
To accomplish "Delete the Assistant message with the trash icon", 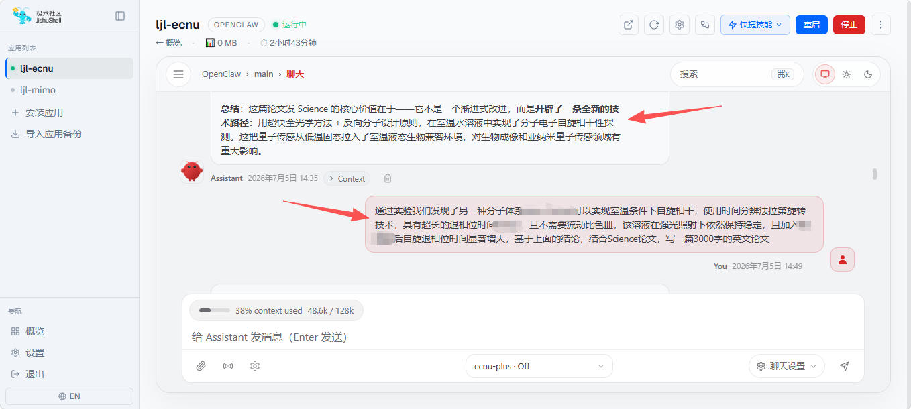I will (388, 178).
